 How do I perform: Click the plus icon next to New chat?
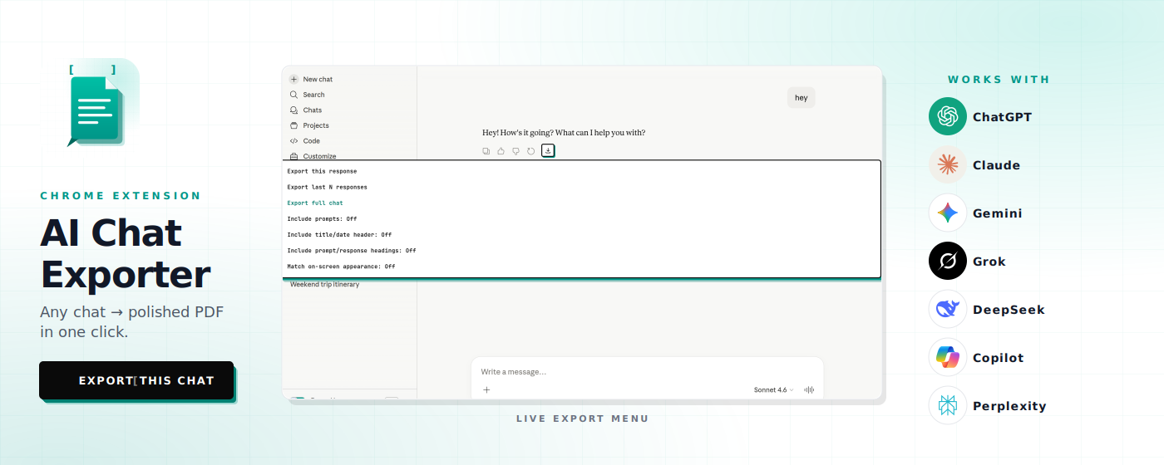pyautogui.click(x=293, y=79)
